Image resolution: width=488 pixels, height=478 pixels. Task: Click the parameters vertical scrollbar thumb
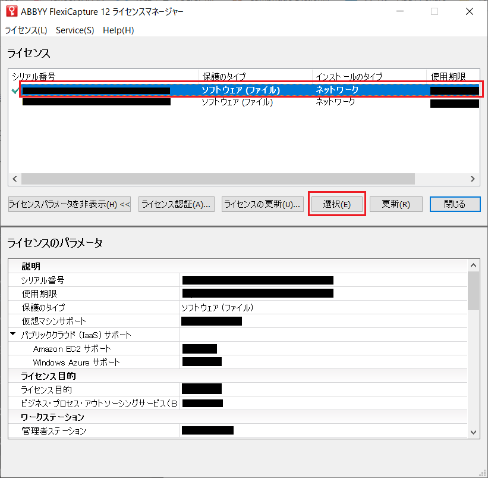point(473,290)
